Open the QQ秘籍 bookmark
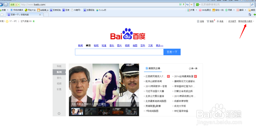Viewport: 256px width, 131px height. click(43, 10)
